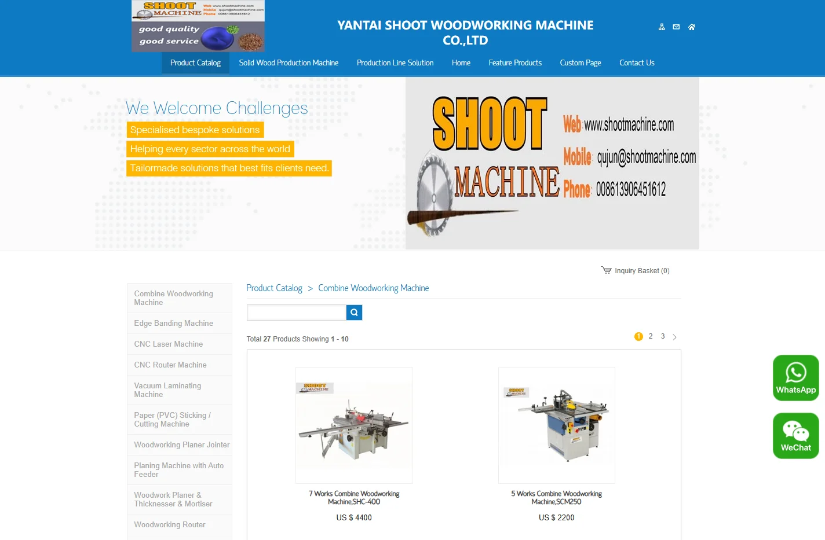Open Feature Products menu item

(515, 63)
